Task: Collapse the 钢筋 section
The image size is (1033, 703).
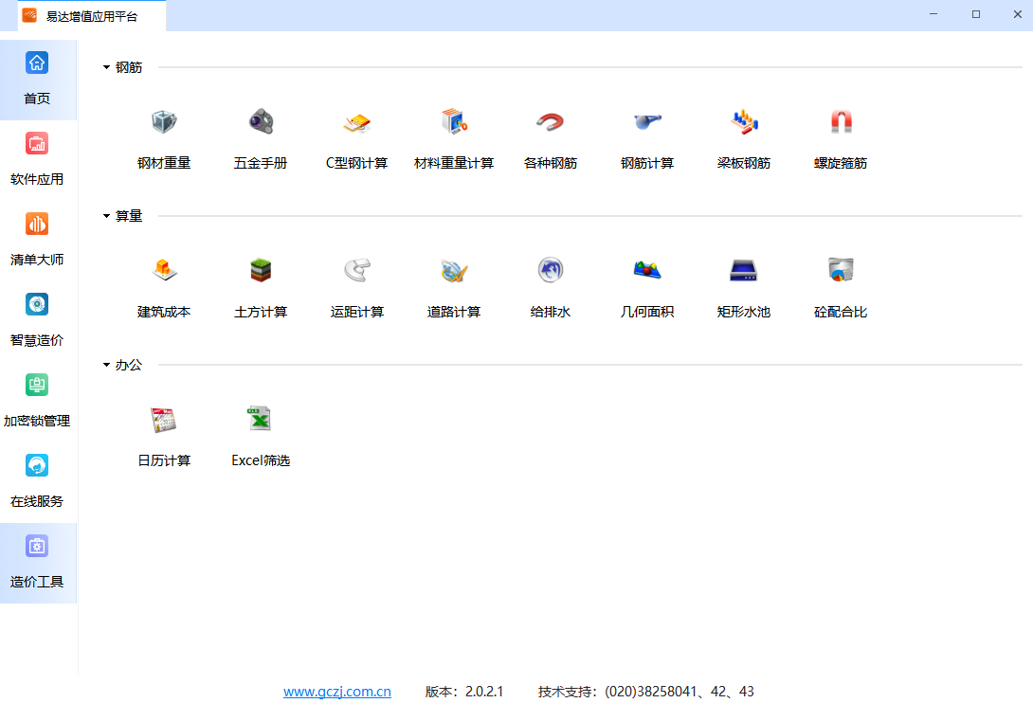Action: [107, 67]
